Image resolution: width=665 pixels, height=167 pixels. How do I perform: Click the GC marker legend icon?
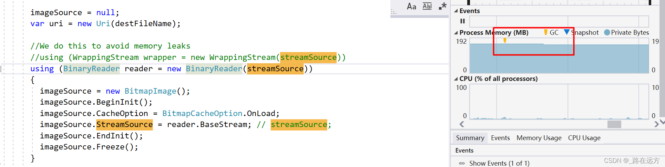click(546, 32)
